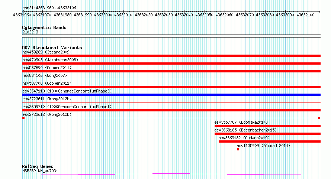Click the blue bar of esv3647110

[171, 95]
